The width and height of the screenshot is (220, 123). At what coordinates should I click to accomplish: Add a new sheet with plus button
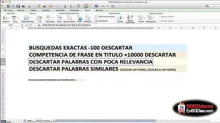pyautogui.click(x=54, y=121)
